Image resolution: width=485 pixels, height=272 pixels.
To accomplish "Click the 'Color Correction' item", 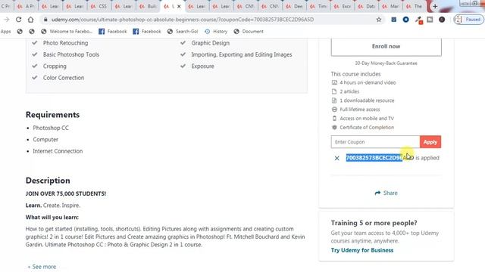I will [64, 78].
